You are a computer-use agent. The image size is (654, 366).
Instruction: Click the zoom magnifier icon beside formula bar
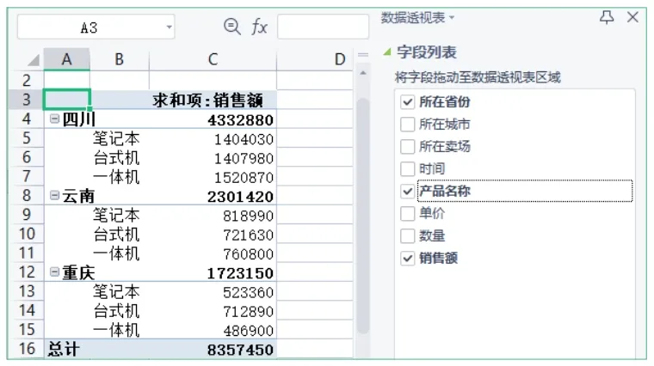(231, 27)
